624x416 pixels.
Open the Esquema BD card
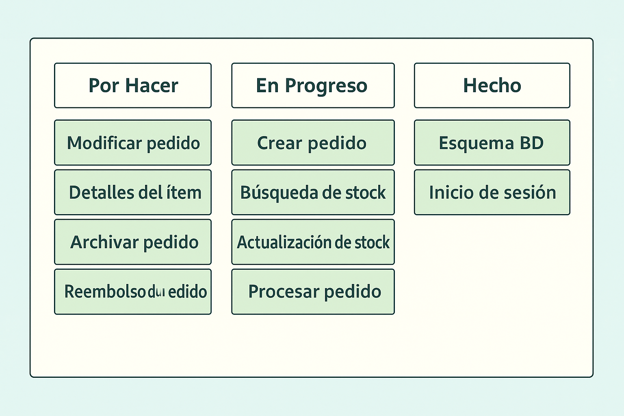(x=492, y=143)
